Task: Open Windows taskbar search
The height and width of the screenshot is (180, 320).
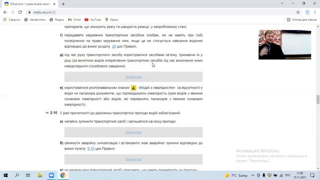Action: click(x=17, y=175)
